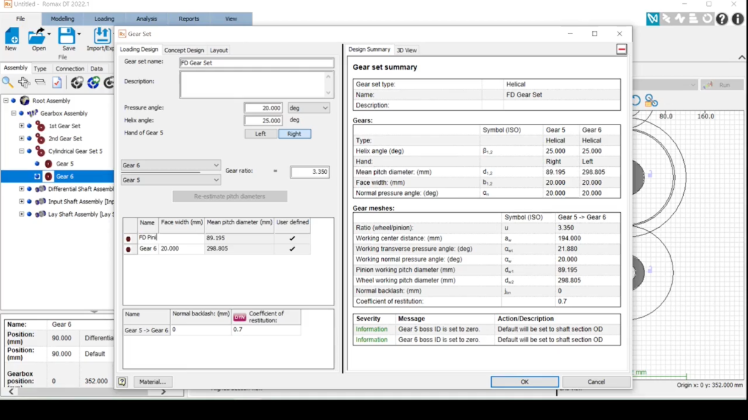Click the right arrow of bottom-left horizontal scrollbar
This screenshot has height=420, width=748.
(x=163, y=392)
